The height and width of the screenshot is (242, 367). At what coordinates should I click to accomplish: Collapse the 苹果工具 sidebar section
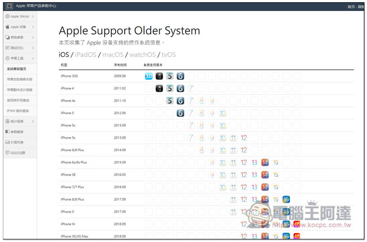tap(20, 58)
